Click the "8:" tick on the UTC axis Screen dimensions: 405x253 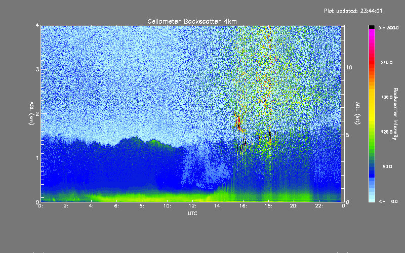click(142, 206)
